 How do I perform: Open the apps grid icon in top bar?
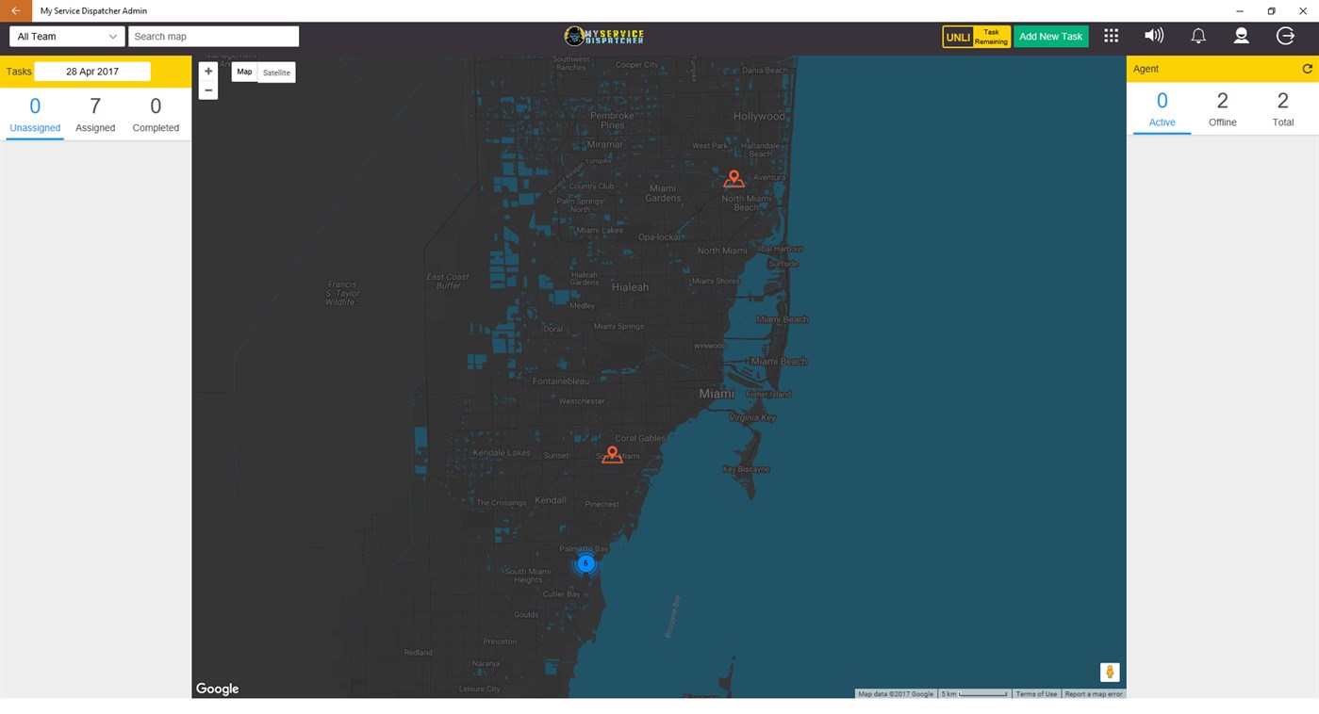tap(1111, 35)
